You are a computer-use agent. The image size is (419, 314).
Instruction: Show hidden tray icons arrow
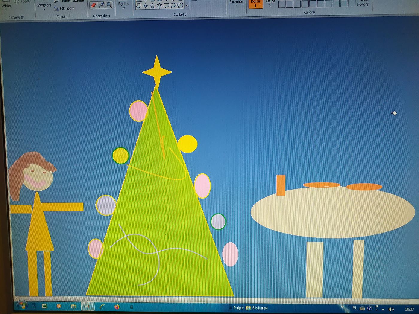(x=383, y=309)
